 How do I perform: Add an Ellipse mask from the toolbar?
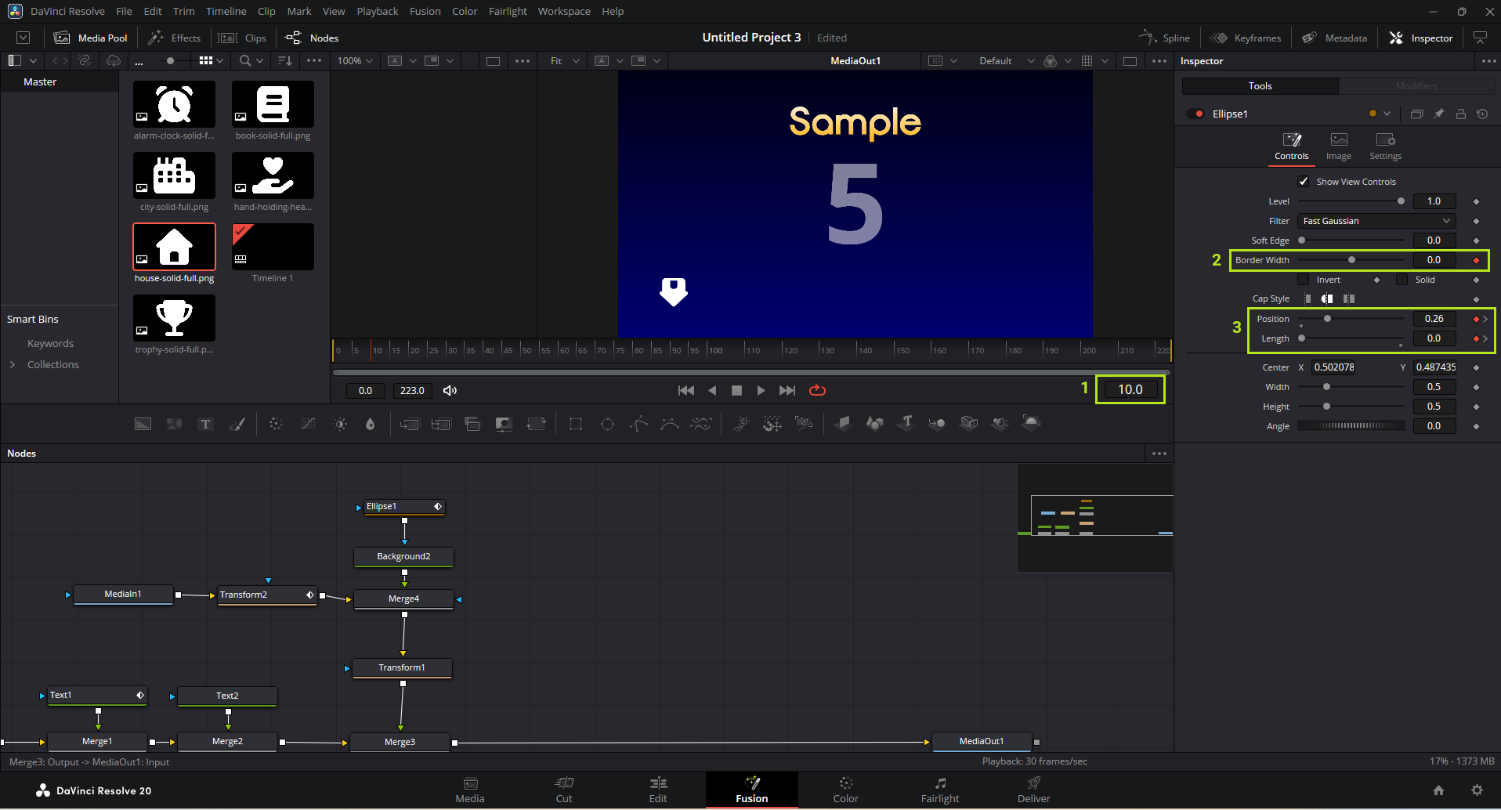[x=607, y=424]
